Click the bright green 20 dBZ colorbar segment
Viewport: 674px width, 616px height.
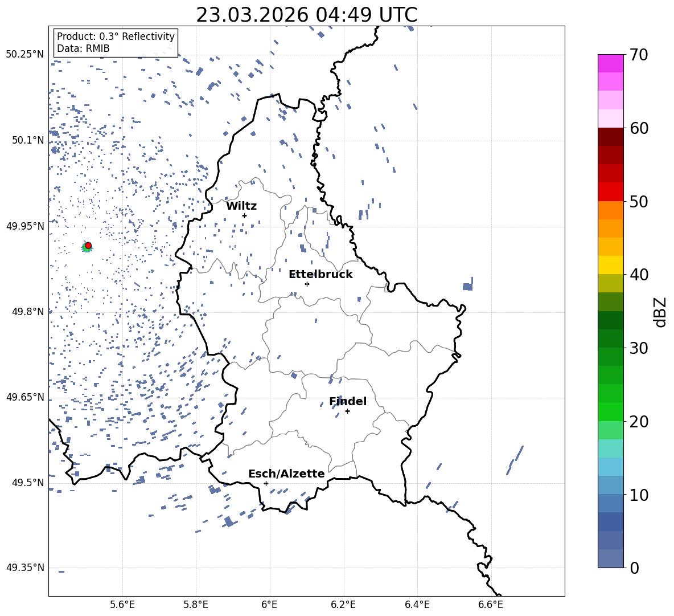(x=610, y=411)
